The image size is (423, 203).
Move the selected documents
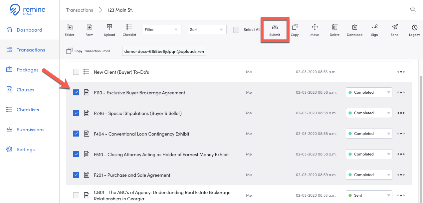(315, 30)
